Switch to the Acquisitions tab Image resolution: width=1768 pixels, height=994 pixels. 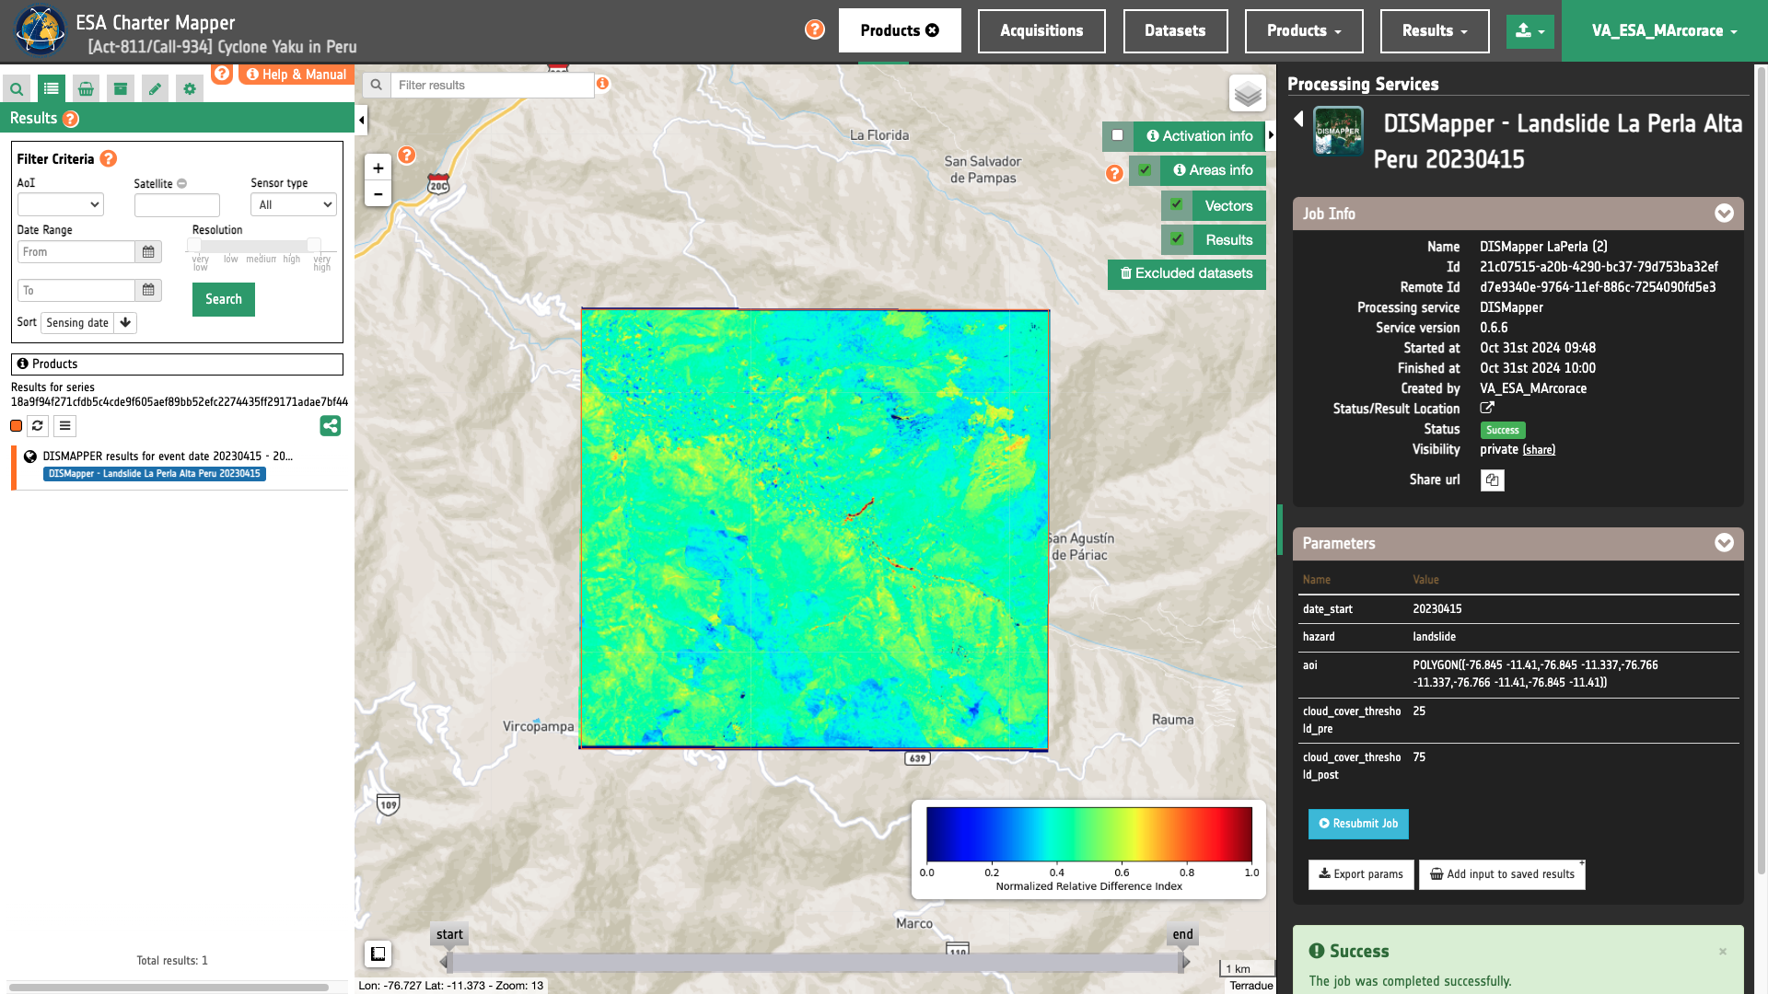(x=1041, y=30)
